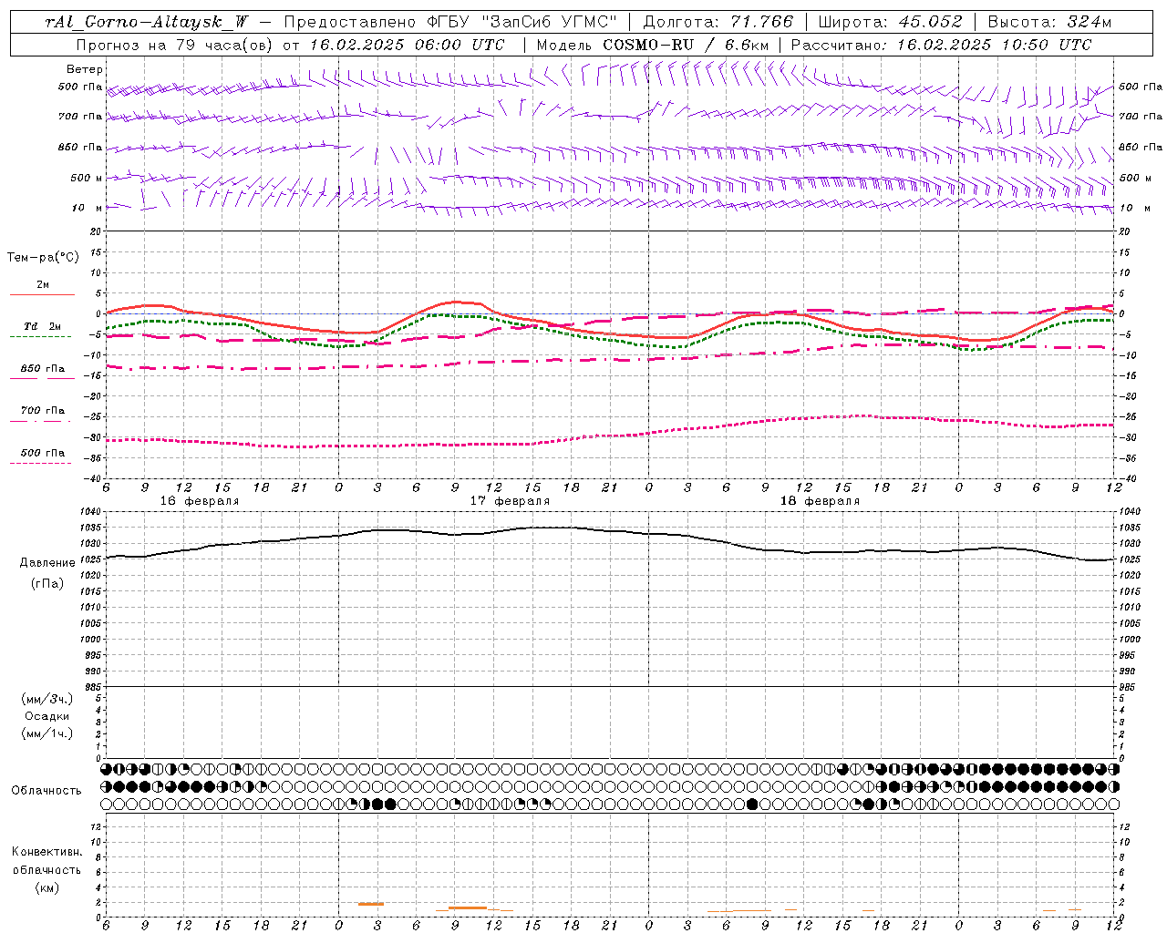The image size is (1167, 933).
Task: Click the right-side 850 гПа wind level label
Action: (1141, 147)
